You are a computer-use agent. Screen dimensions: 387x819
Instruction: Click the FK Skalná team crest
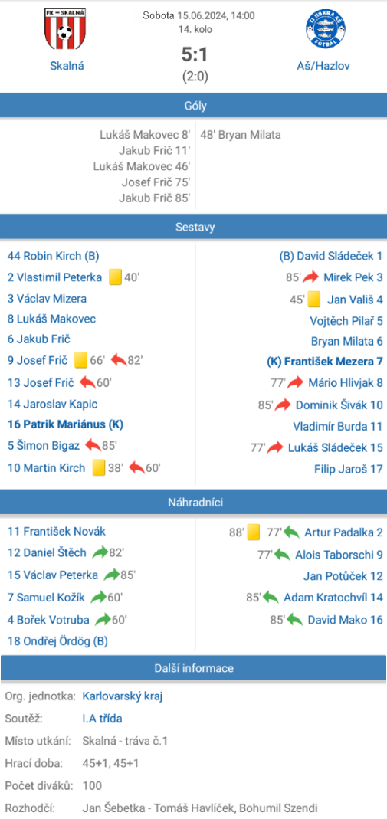65,29
